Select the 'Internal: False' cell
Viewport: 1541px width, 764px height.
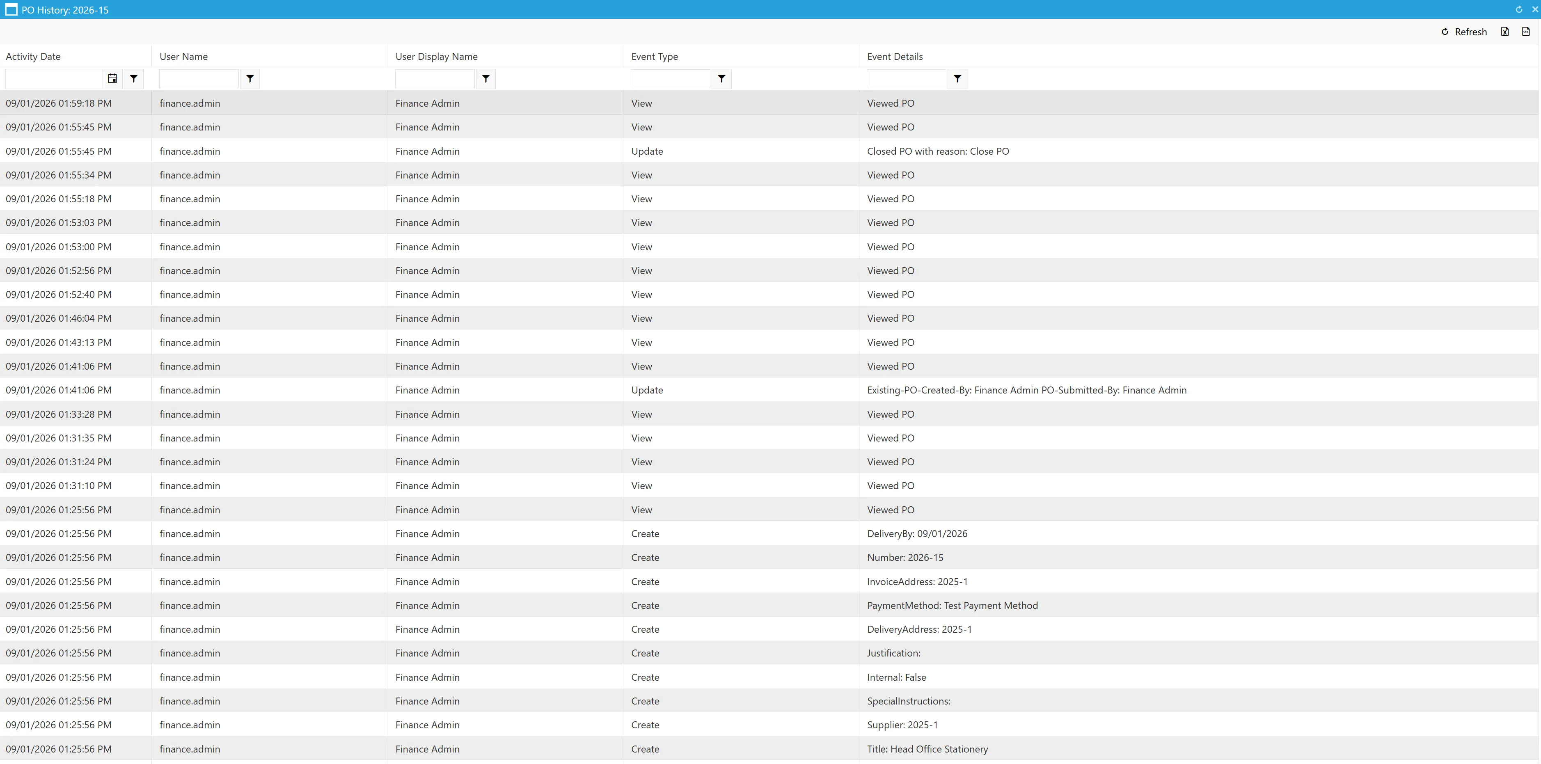[x=1199, y=677]
